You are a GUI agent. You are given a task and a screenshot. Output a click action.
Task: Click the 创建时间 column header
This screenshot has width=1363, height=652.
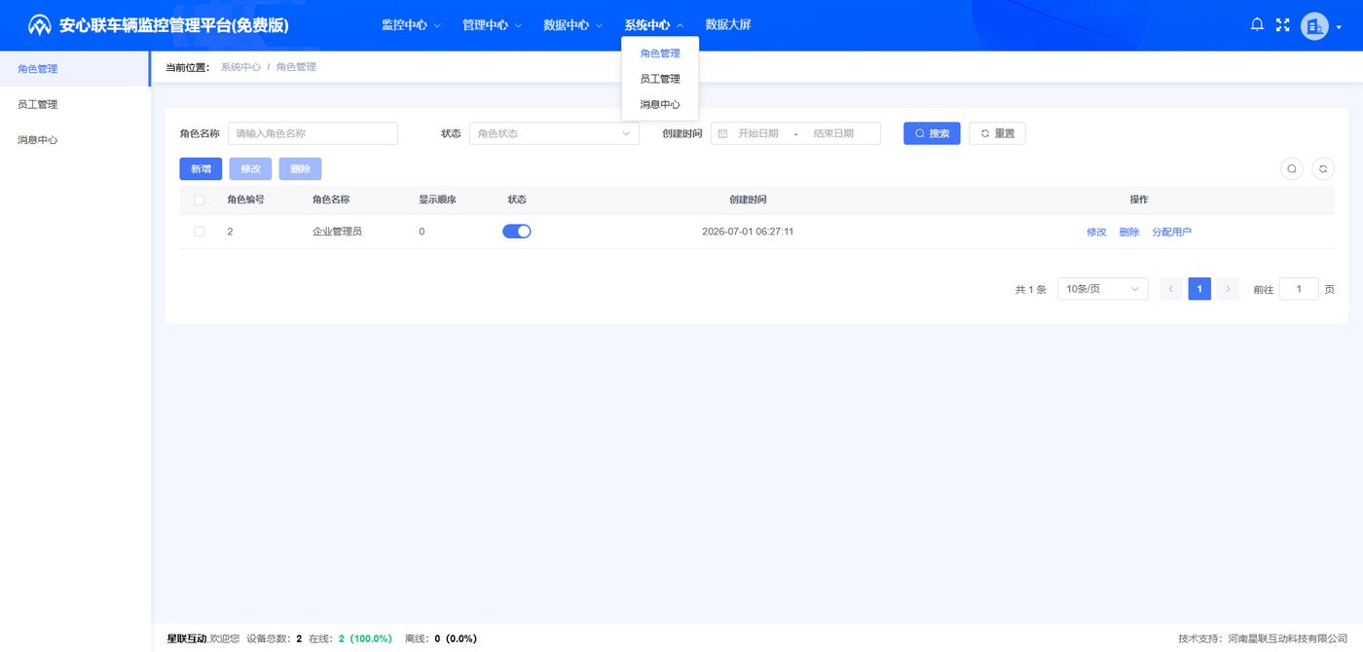pyautogui.click(x=748, y=199)
